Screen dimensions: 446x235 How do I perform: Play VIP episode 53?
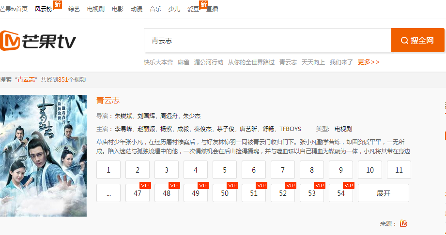pyautogui.click(x=312, y=193)
